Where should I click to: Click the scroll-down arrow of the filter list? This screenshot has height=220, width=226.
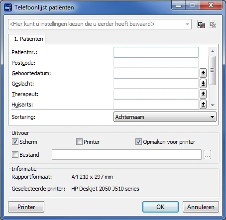213,105
